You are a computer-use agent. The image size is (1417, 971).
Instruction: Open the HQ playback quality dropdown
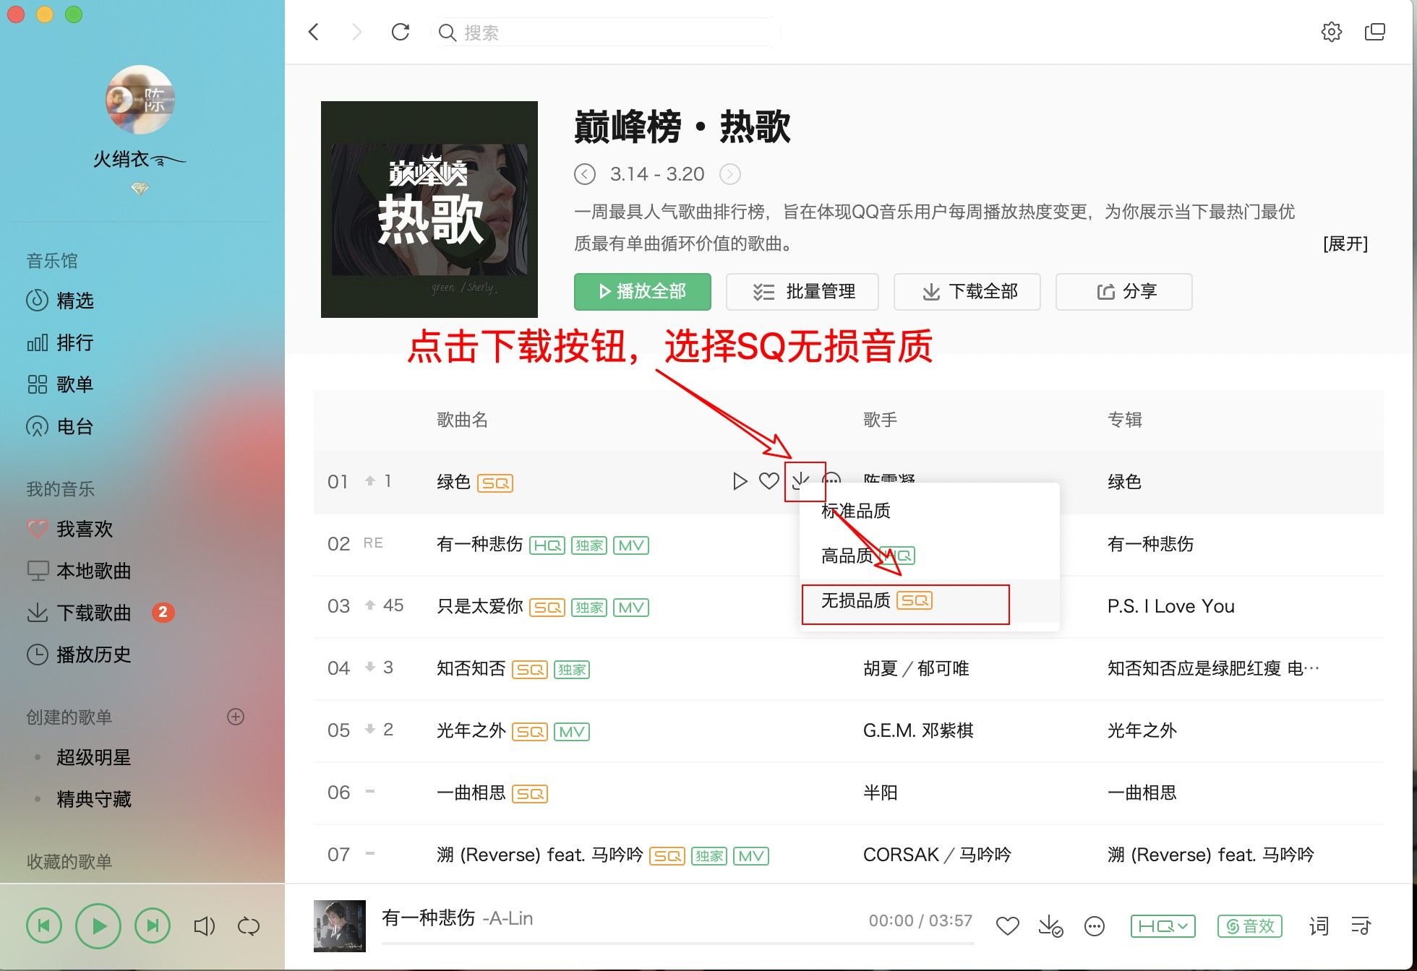tap(1163, 926)
